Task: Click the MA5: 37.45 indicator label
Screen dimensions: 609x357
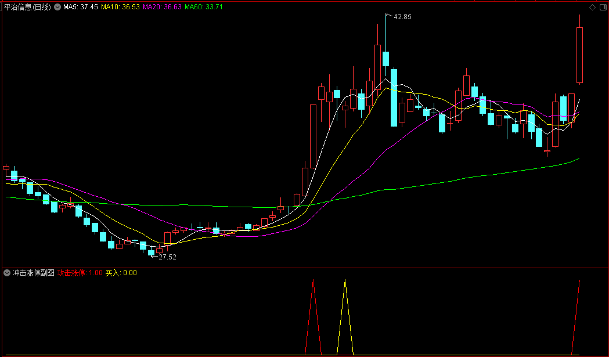Action: click(x=80, y=7)
